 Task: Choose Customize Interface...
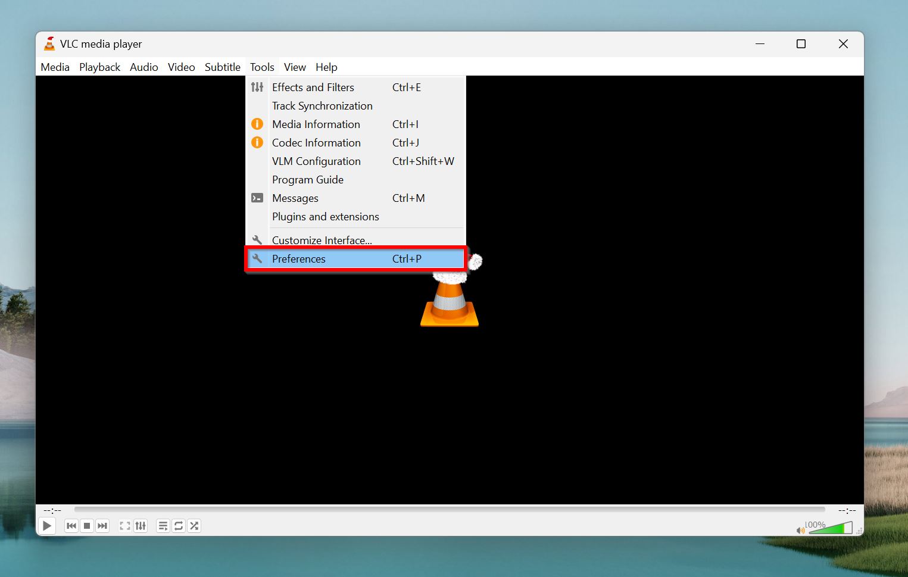click(x=355, y=239)
